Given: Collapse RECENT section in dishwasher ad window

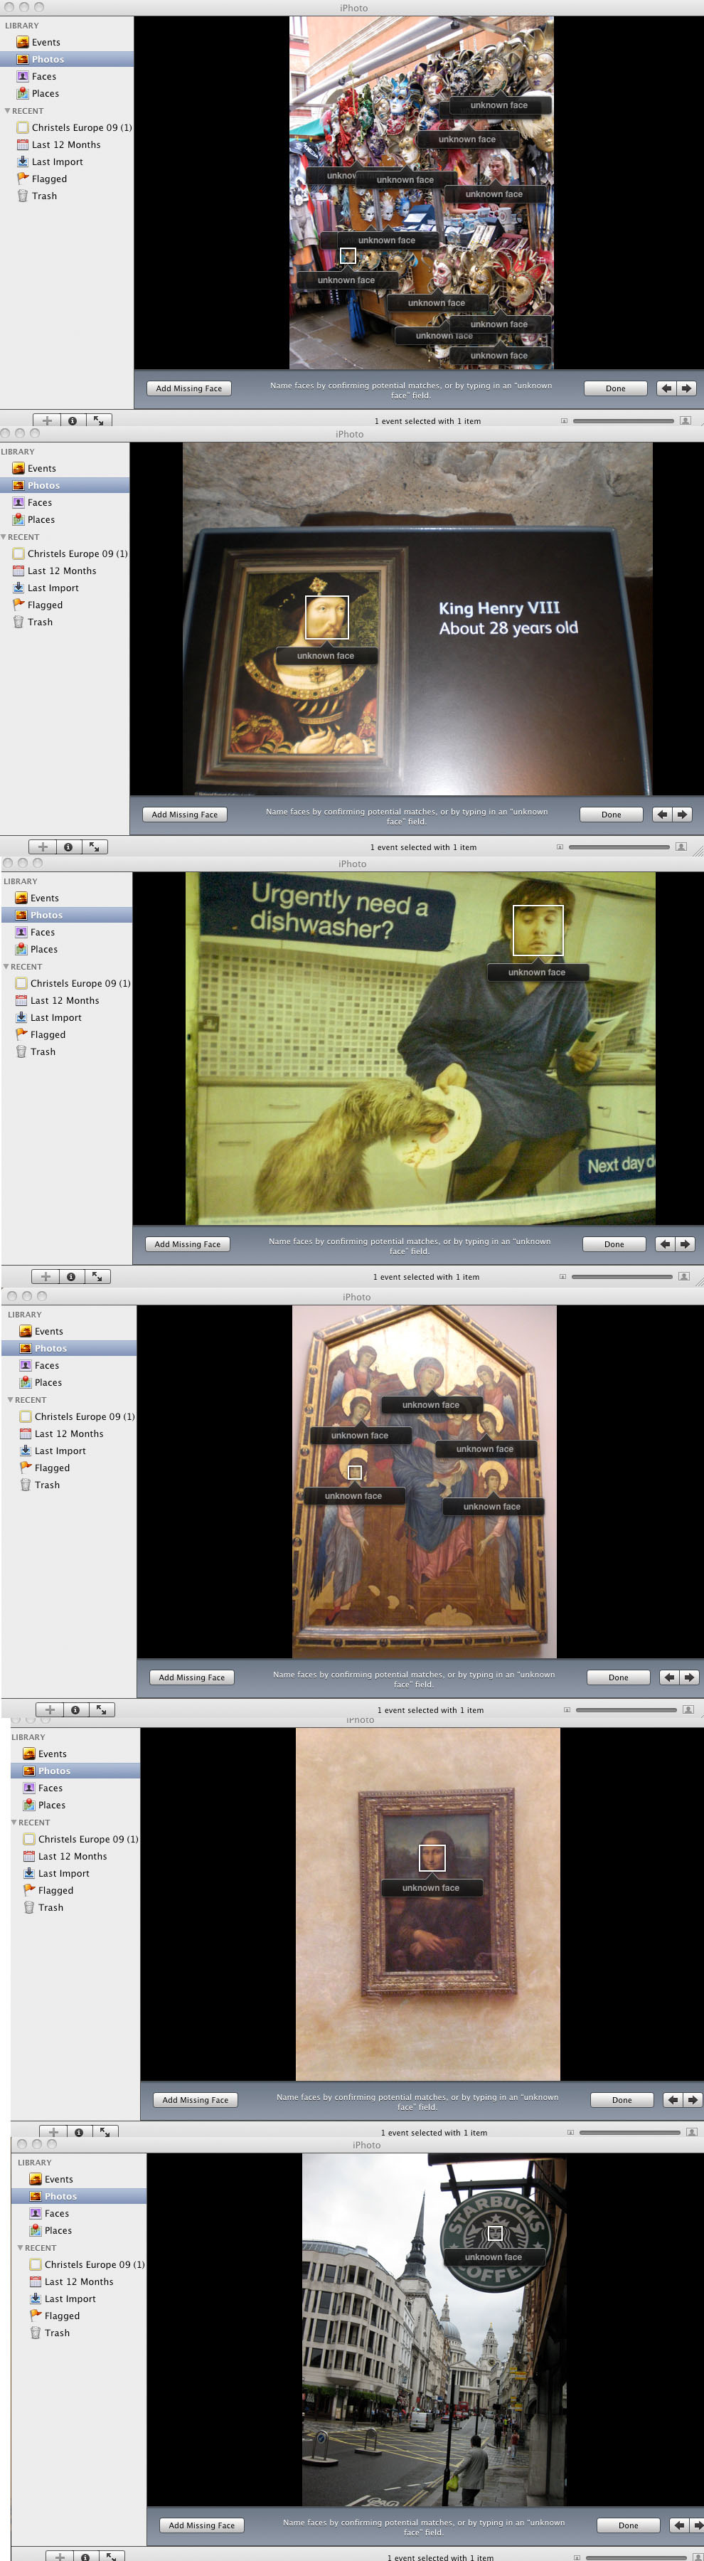Looking at the screenshot, I should [x=7, y=966].
